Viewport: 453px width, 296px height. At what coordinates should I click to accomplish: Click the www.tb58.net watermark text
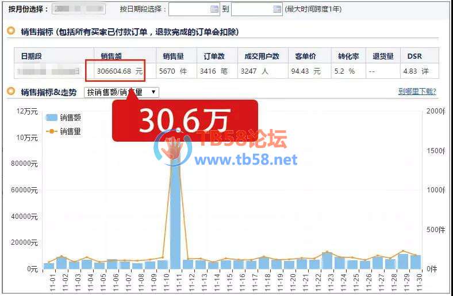[x=246, y=159]
